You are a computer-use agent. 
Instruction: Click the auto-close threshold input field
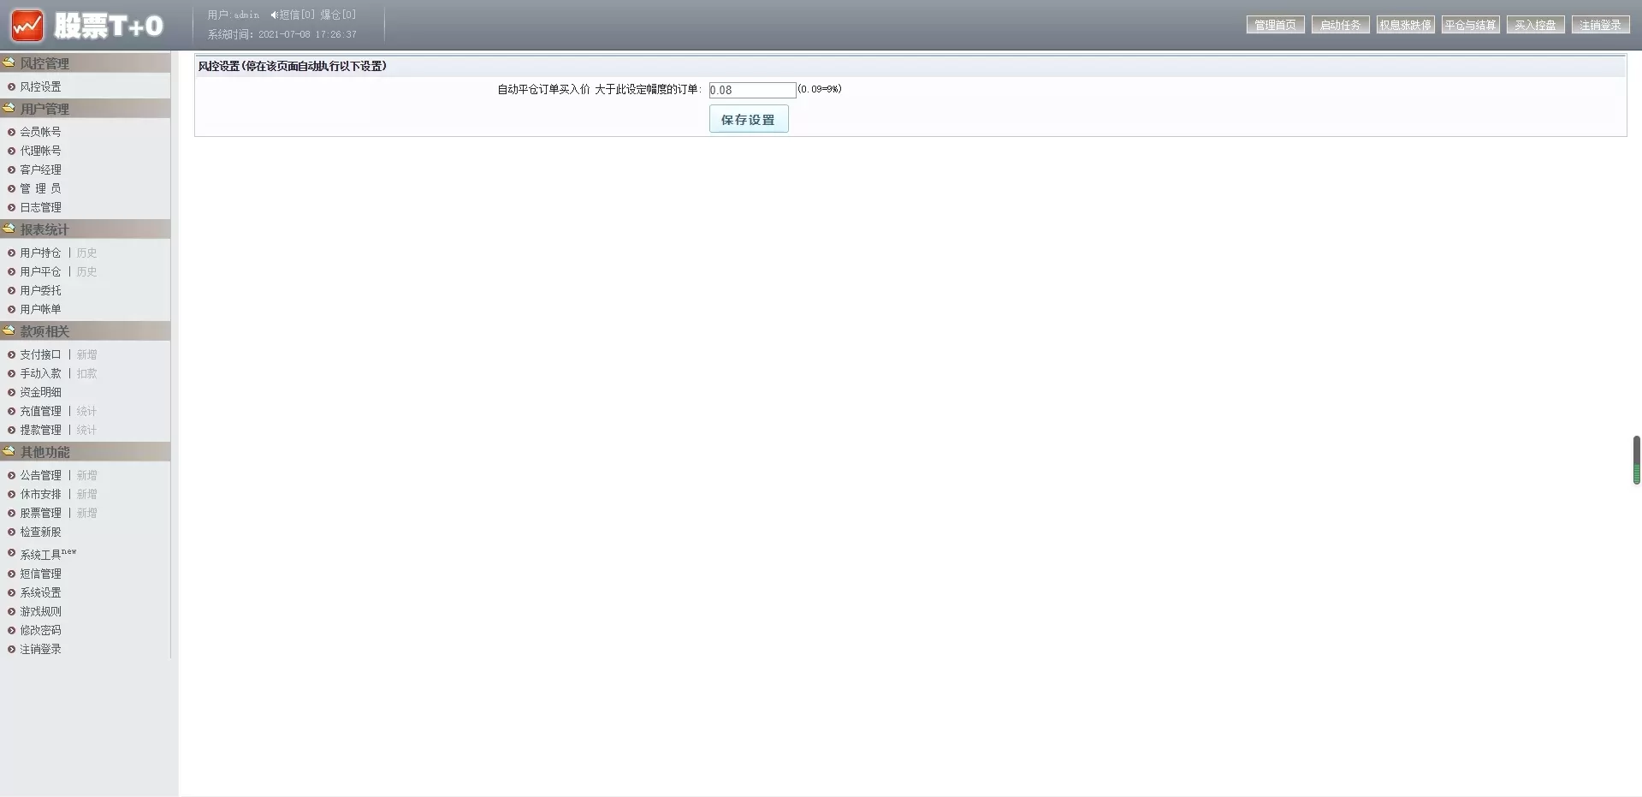752,90
